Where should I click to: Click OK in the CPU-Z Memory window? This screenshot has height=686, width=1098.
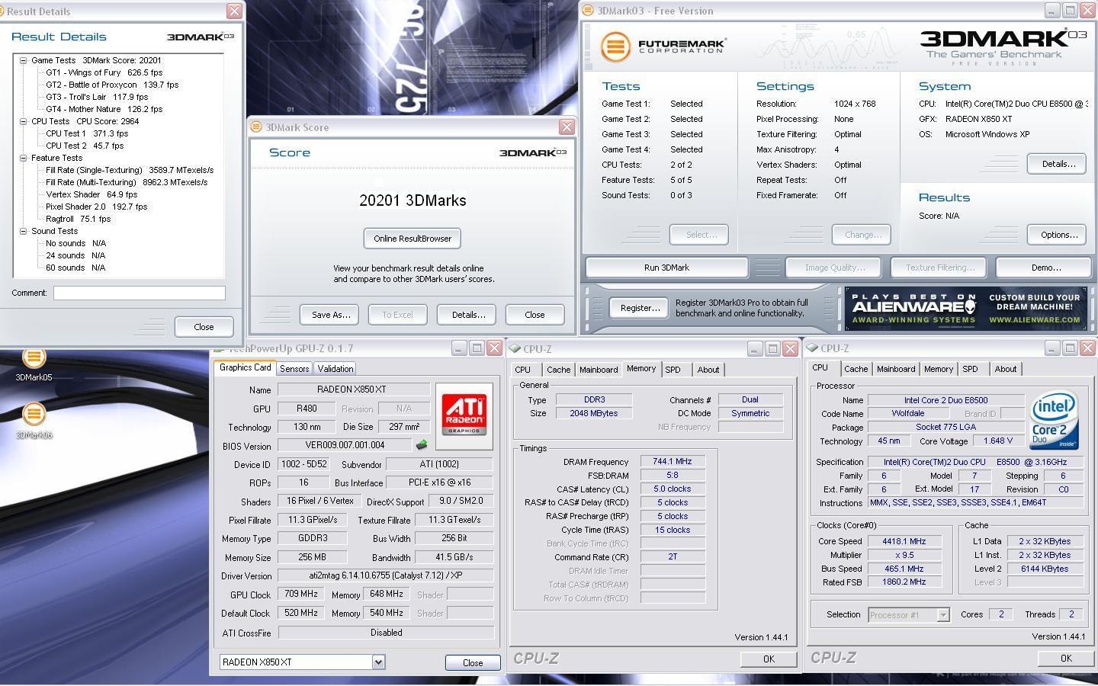click(768, 659)
